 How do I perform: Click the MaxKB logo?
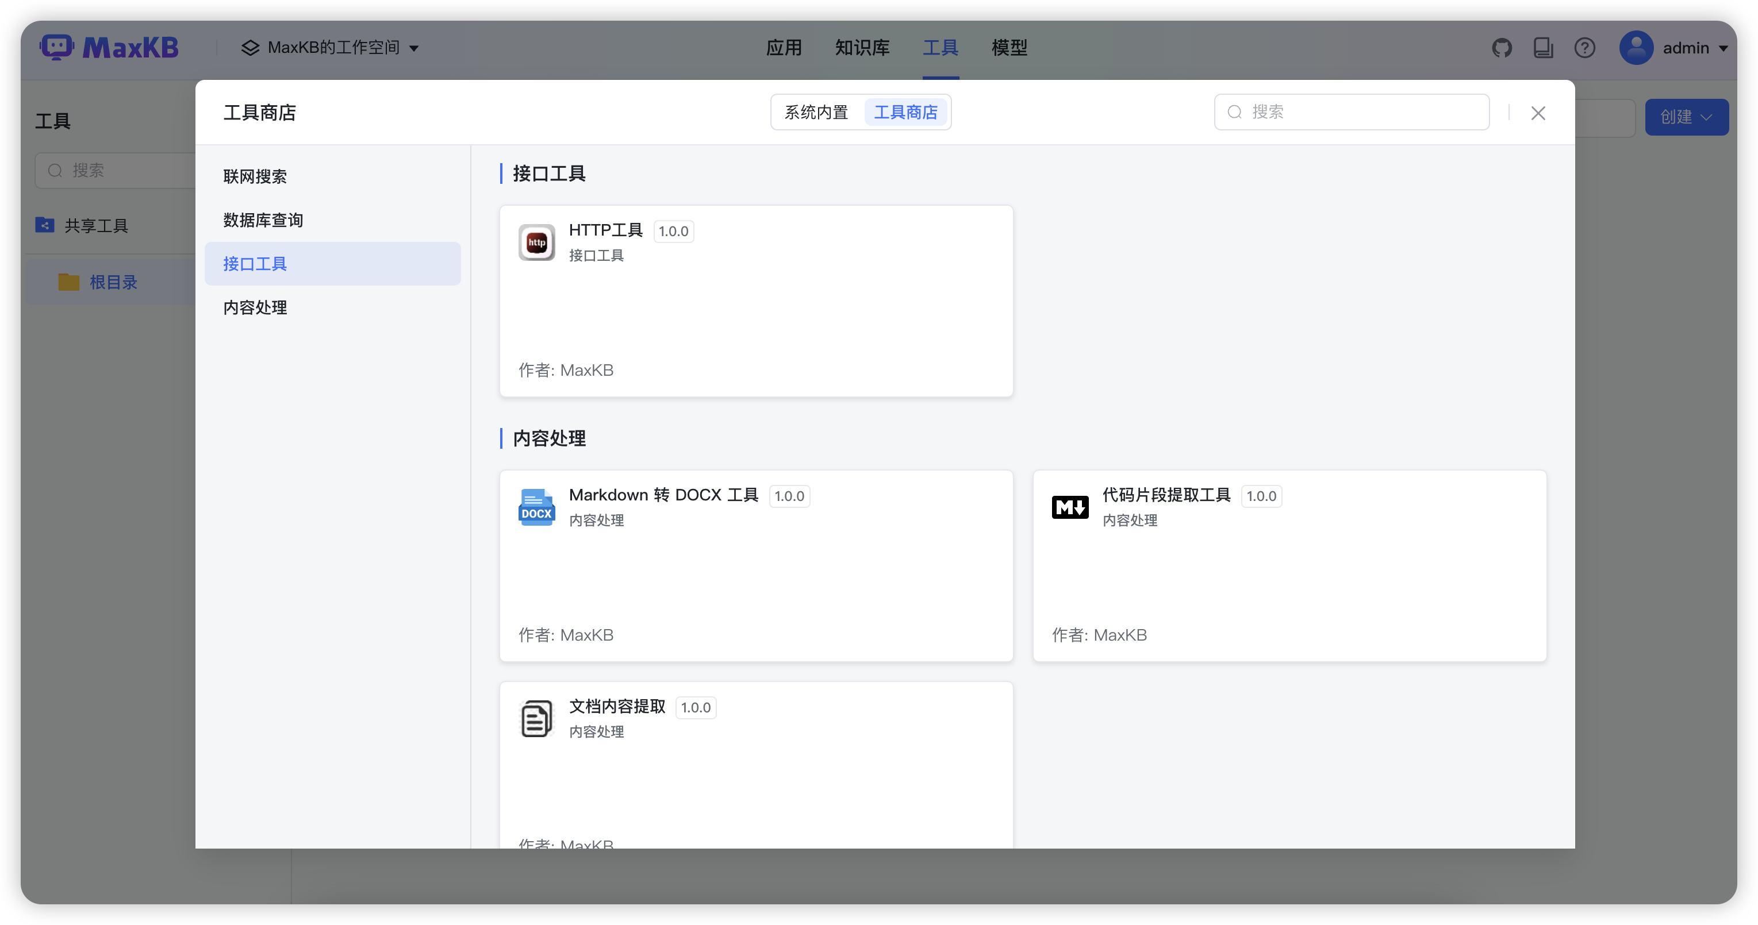coord(109,47)
